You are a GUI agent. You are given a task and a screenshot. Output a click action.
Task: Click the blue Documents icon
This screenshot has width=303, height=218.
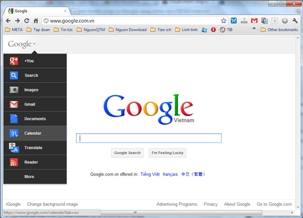coord(14,119)
